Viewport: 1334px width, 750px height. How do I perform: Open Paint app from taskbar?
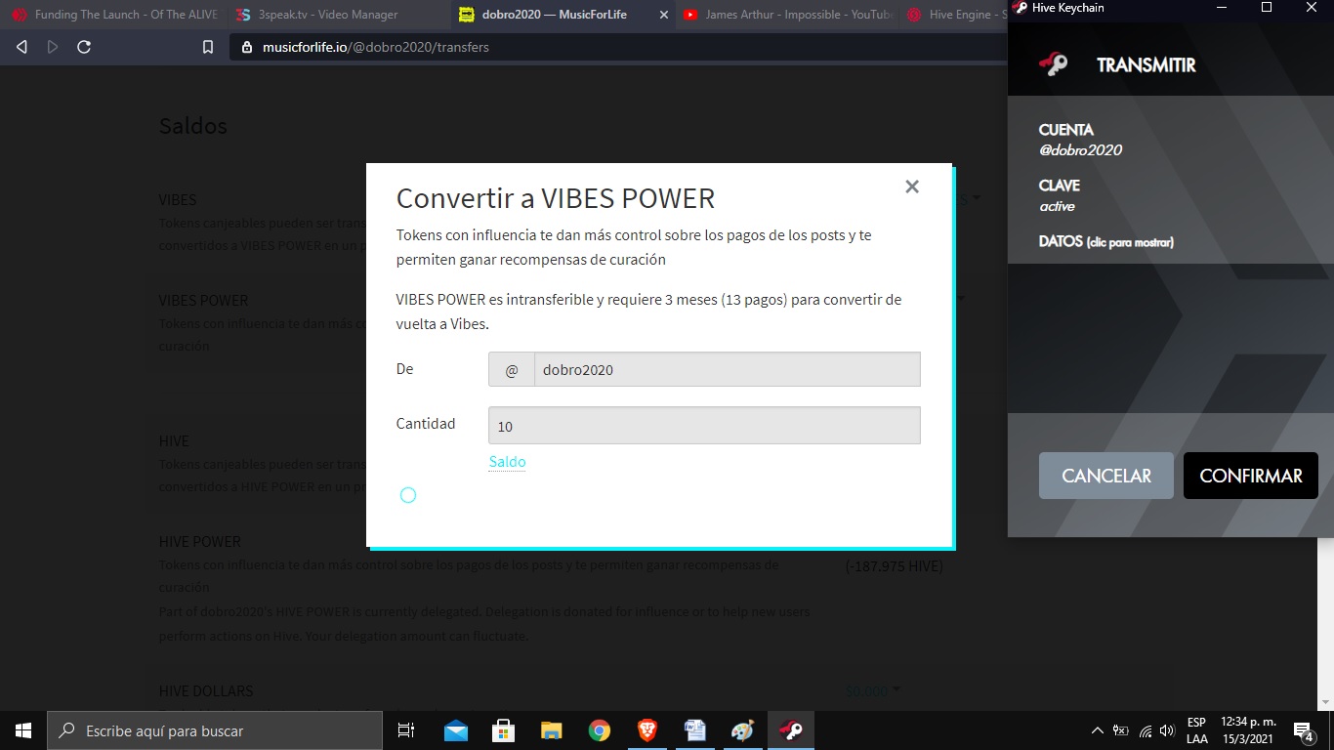[742, 730]
